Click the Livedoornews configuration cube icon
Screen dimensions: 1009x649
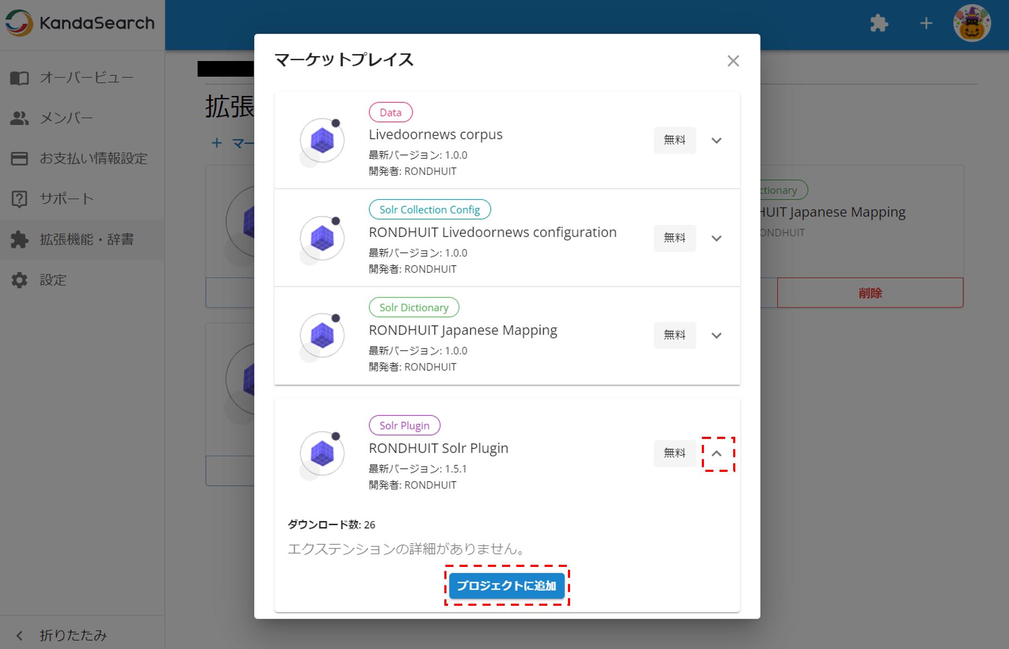[x=322, y=239]
